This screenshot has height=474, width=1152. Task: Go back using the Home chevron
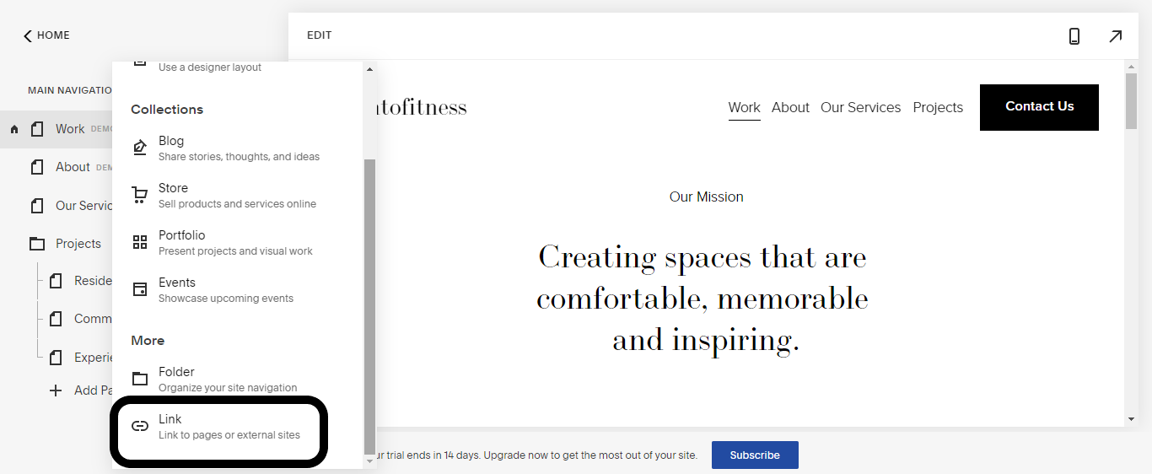click(28, 35)
